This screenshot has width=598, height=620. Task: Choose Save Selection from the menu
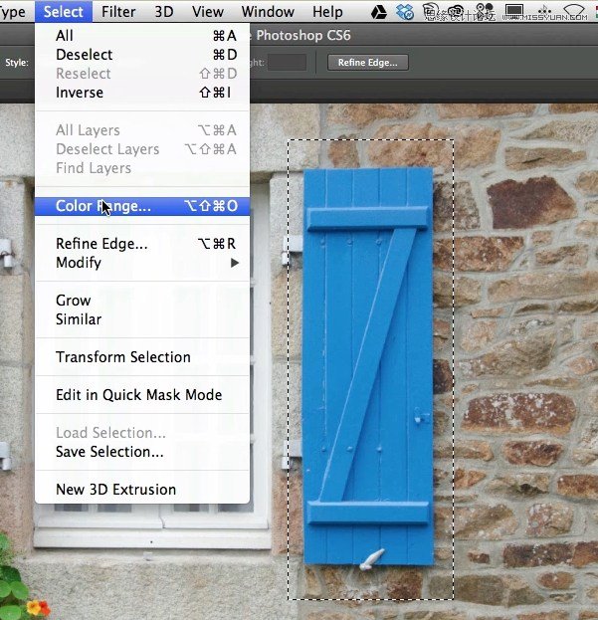pyautogui.click(x=109, y=452)
